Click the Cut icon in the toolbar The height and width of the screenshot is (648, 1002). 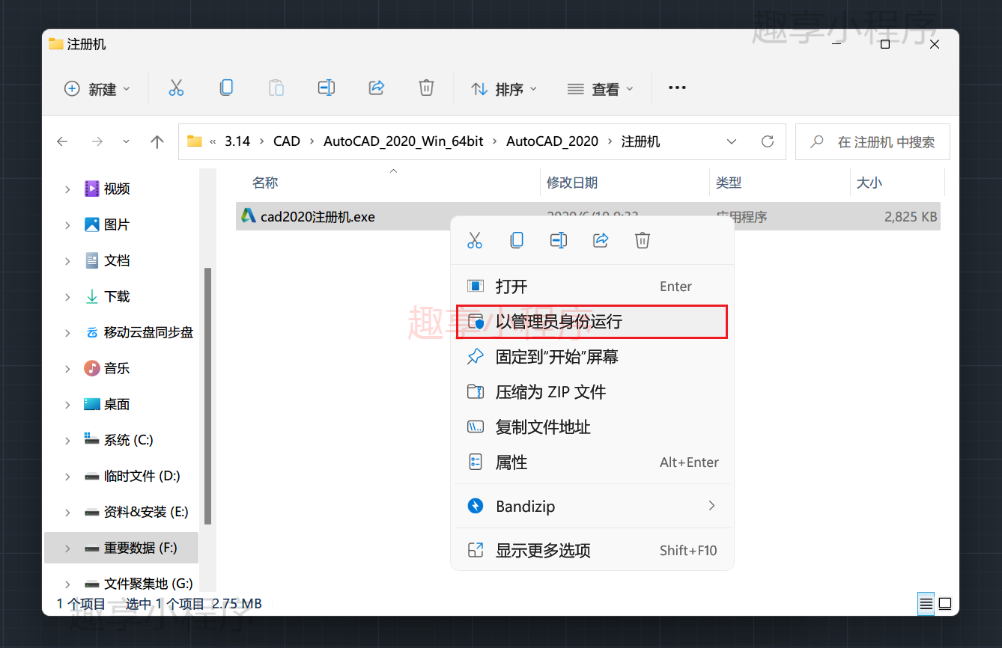[176, 88]
